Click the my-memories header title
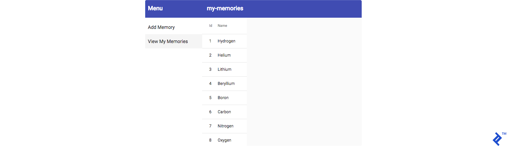The height and width of the screenshot is (146, 507). 225,8
